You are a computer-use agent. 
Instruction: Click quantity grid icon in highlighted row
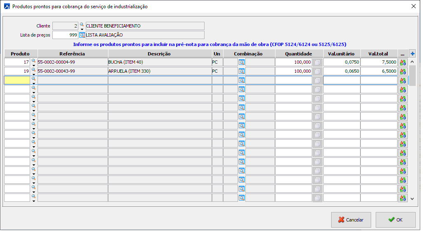317,81
